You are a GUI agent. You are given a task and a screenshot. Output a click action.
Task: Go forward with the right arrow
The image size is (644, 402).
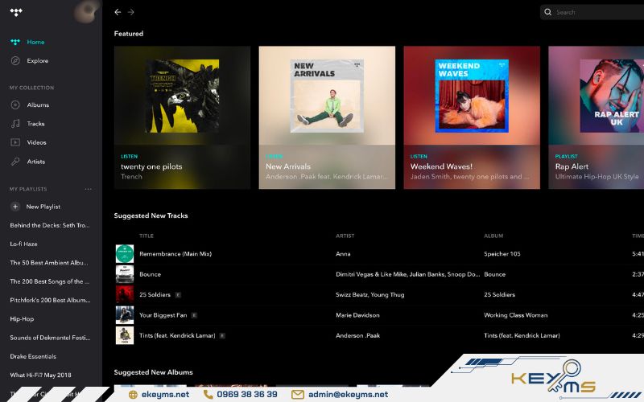(x=130, y=12)
